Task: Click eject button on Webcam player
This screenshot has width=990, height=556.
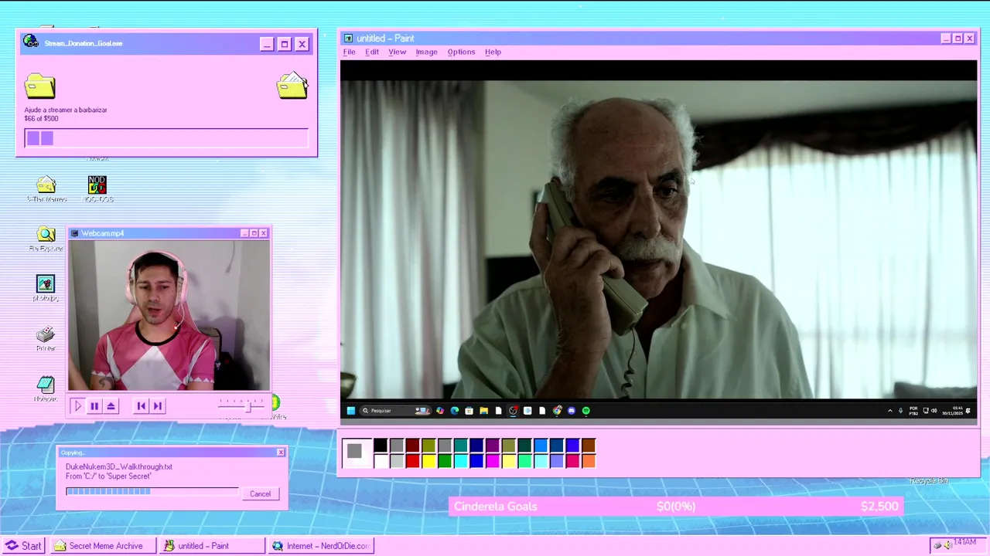Action: [x=111, y=405]
